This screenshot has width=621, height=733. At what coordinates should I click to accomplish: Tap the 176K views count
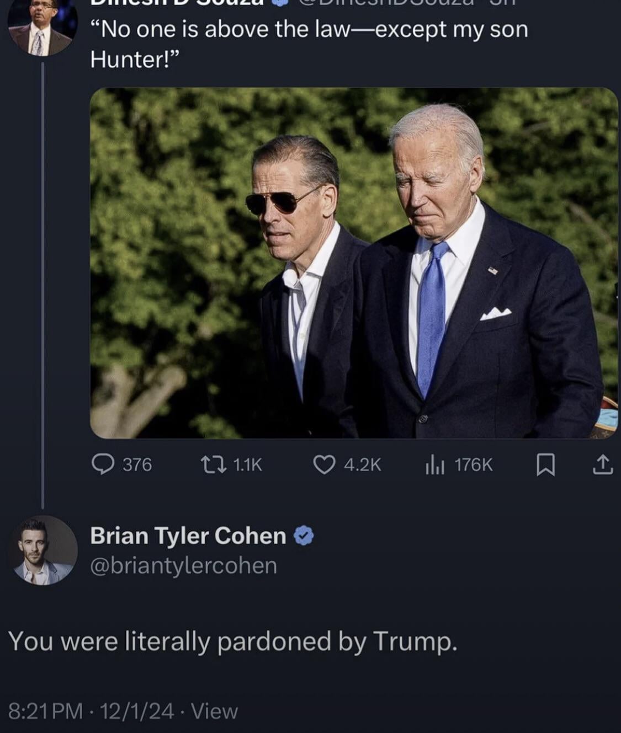(x=473, y=464)
